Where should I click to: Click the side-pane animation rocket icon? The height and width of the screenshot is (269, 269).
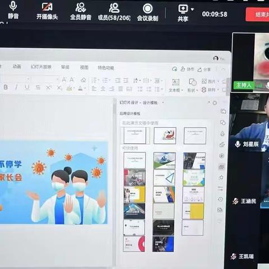tap(222, 134)
